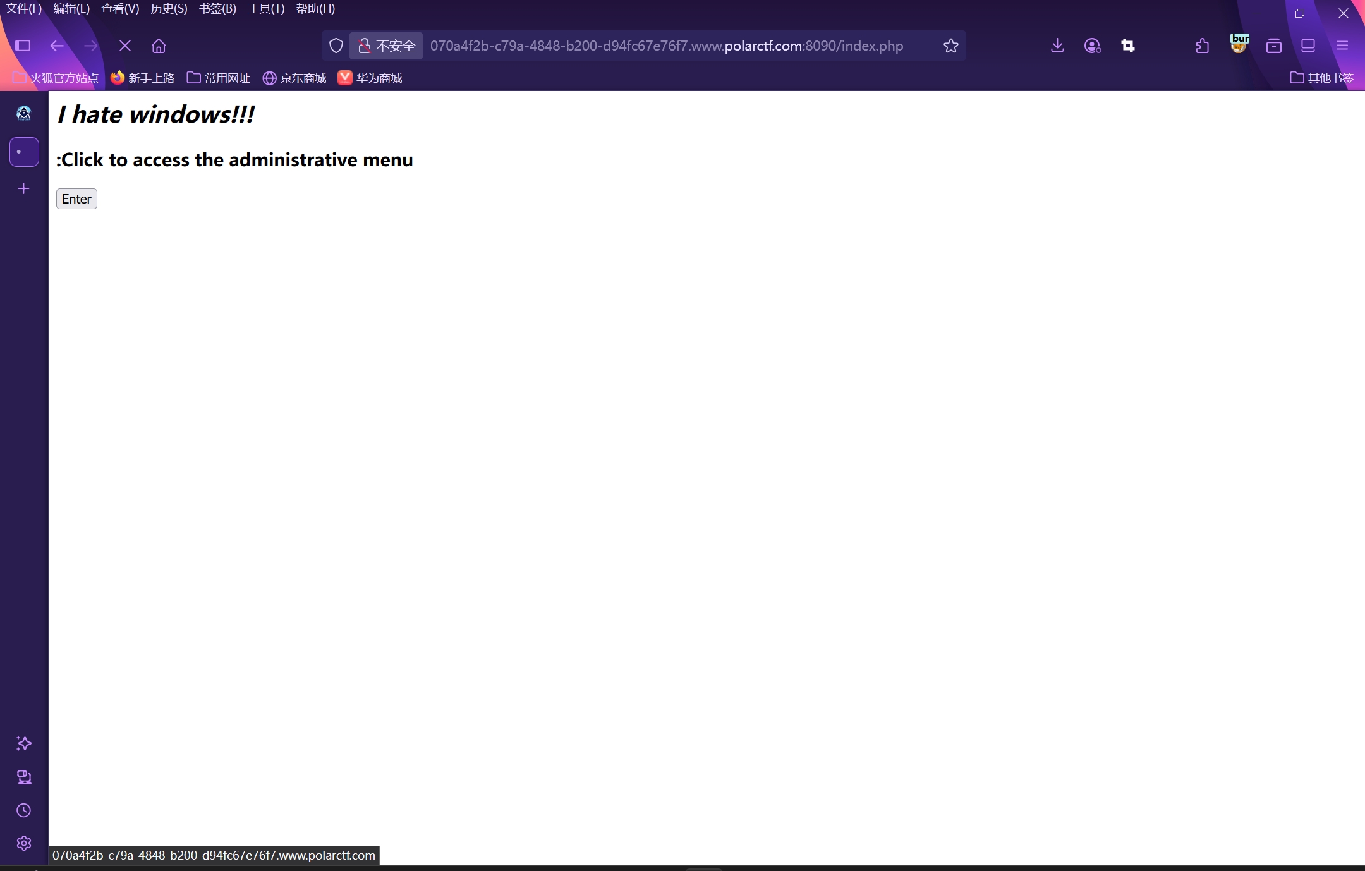Bookmark this page with star icon

(x=950, y=46)
